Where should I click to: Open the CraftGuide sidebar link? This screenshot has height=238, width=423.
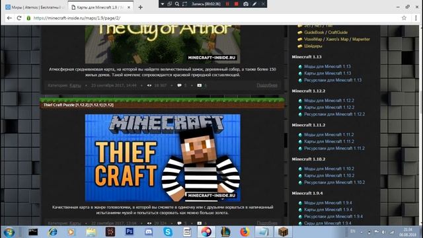pos(338,32)
